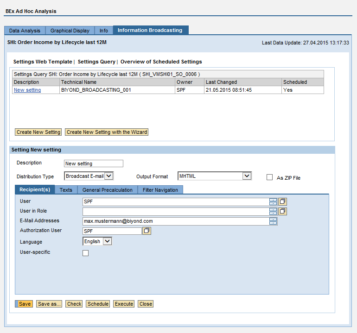357x333 pixels.
Task: Select the Filter Navigation tab
Action: coord(160,190)
